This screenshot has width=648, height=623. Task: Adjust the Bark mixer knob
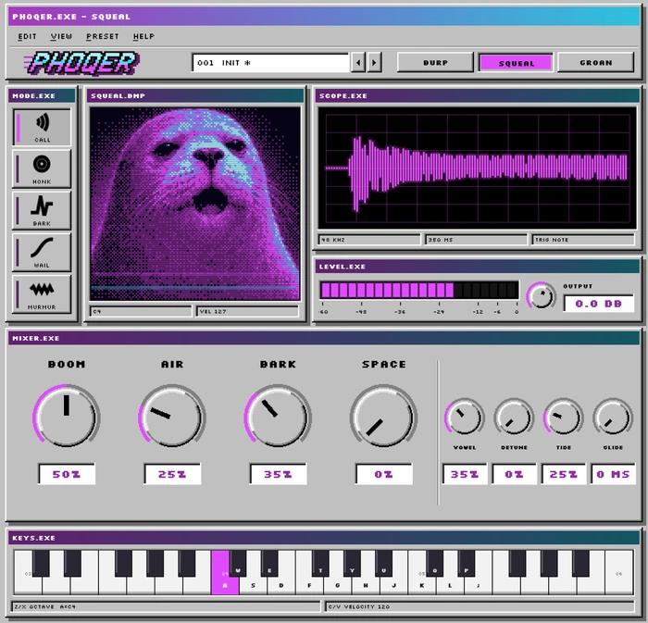[x=278, y=416]
